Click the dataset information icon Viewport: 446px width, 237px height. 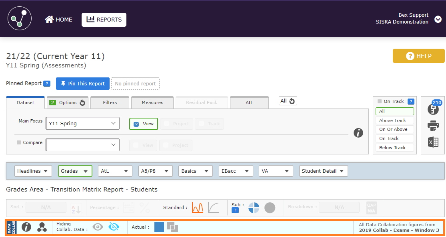pyautogui.click(x=358, y=133)
